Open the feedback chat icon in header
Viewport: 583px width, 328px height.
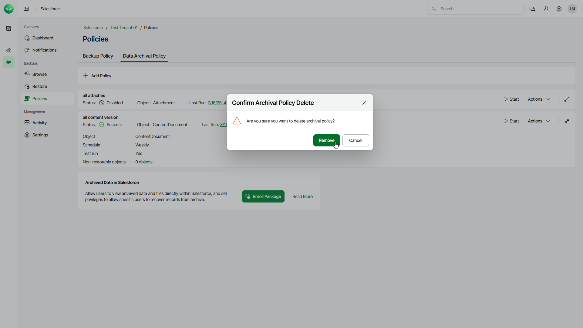click(x=532, y=9)
